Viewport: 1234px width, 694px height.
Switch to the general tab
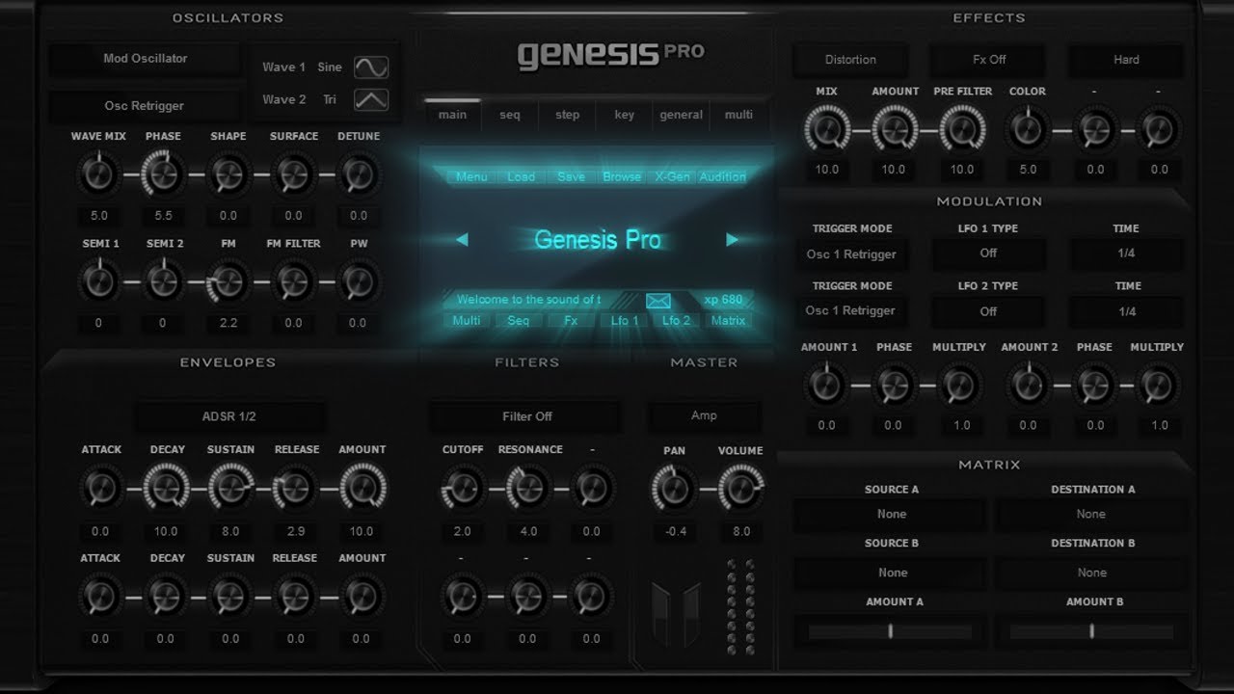click(682, 115)
